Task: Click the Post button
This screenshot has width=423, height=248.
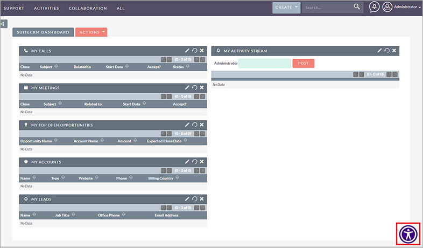Action: [x=303, y=63]
